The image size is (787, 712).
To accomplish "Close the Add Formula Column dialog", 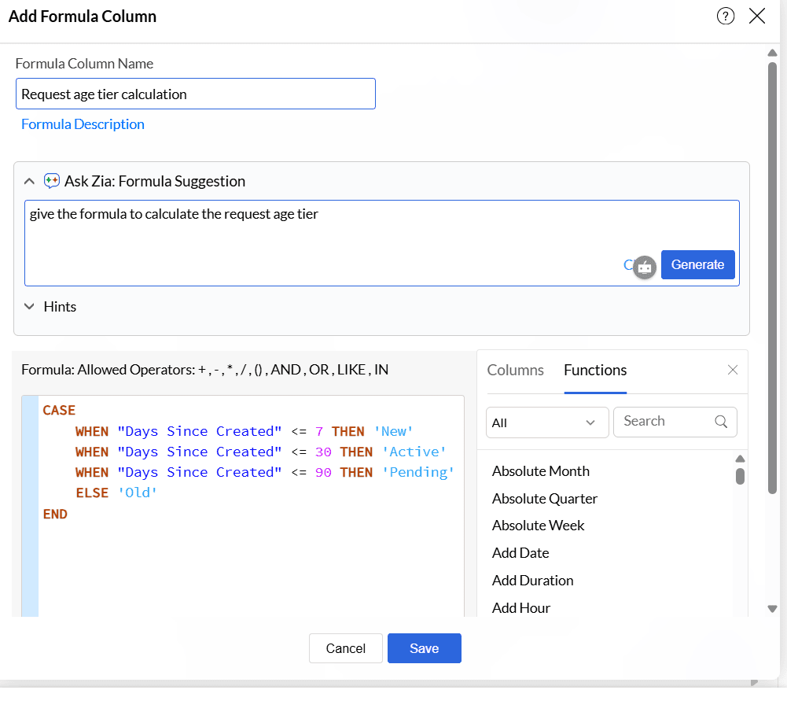I will click(x=757, y=17).
